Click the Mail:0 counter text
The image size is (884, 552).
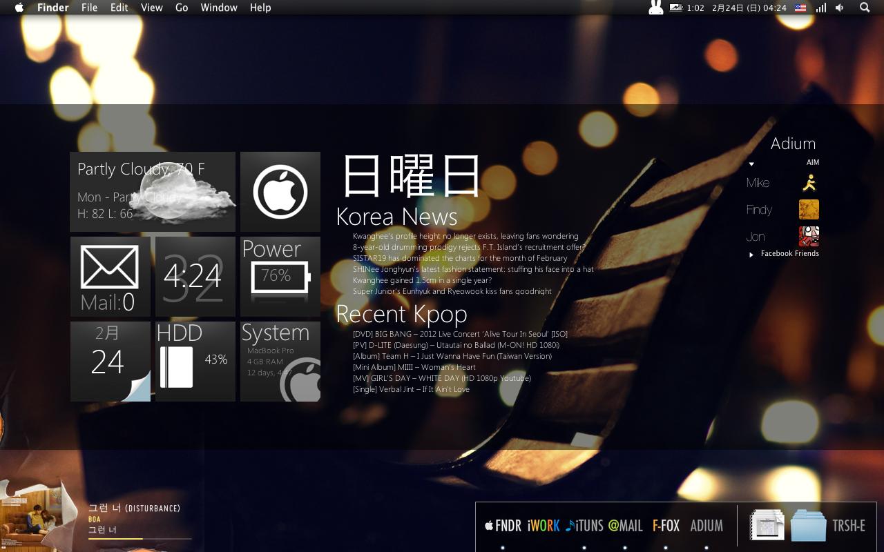click(107, 302)
